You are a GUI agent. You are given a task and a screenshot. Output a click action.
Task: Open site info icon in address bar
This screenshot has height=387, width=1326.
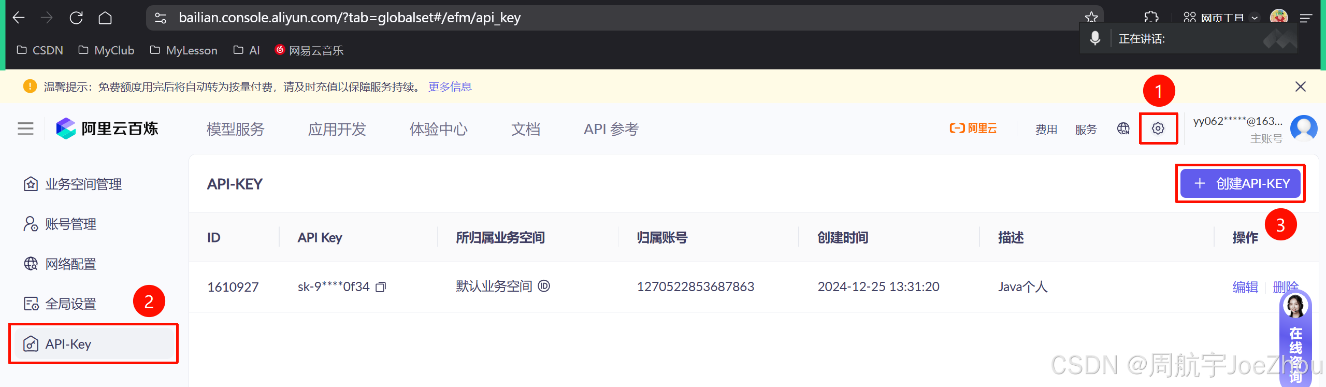pyautogui.click(x=161, y=18)
